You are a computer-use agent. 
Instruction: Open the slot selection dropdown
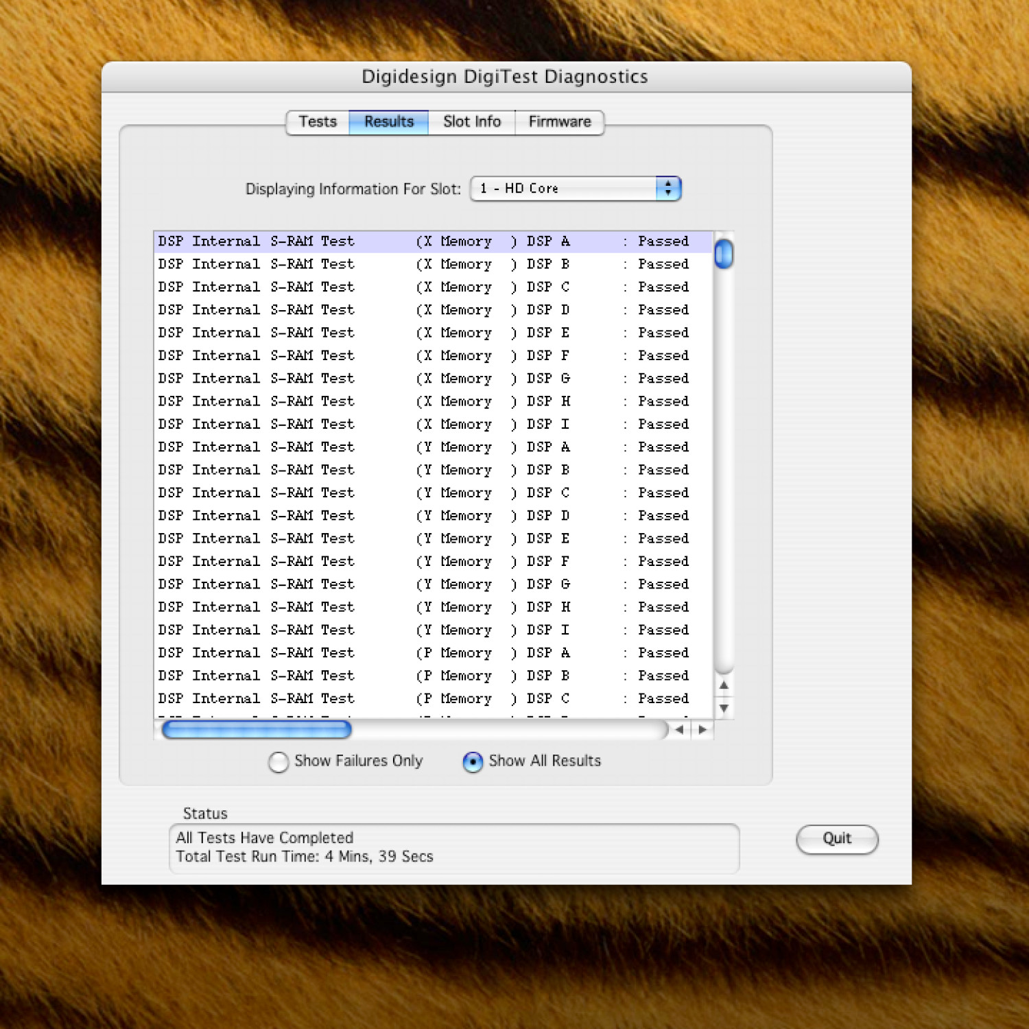[x=576, y=189]
